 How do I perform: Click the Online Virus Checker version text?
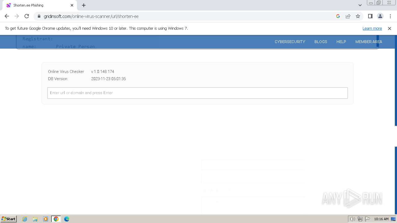103,72
